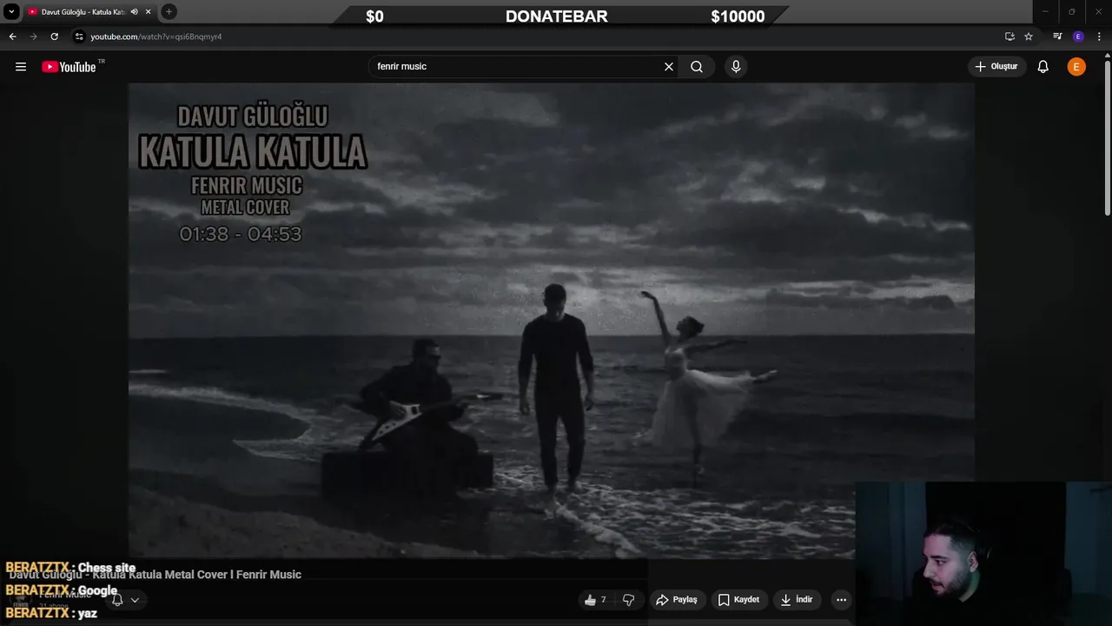Open Chrome three-dot menu
The image size is (1112, 626).
tap(1100, 37)
